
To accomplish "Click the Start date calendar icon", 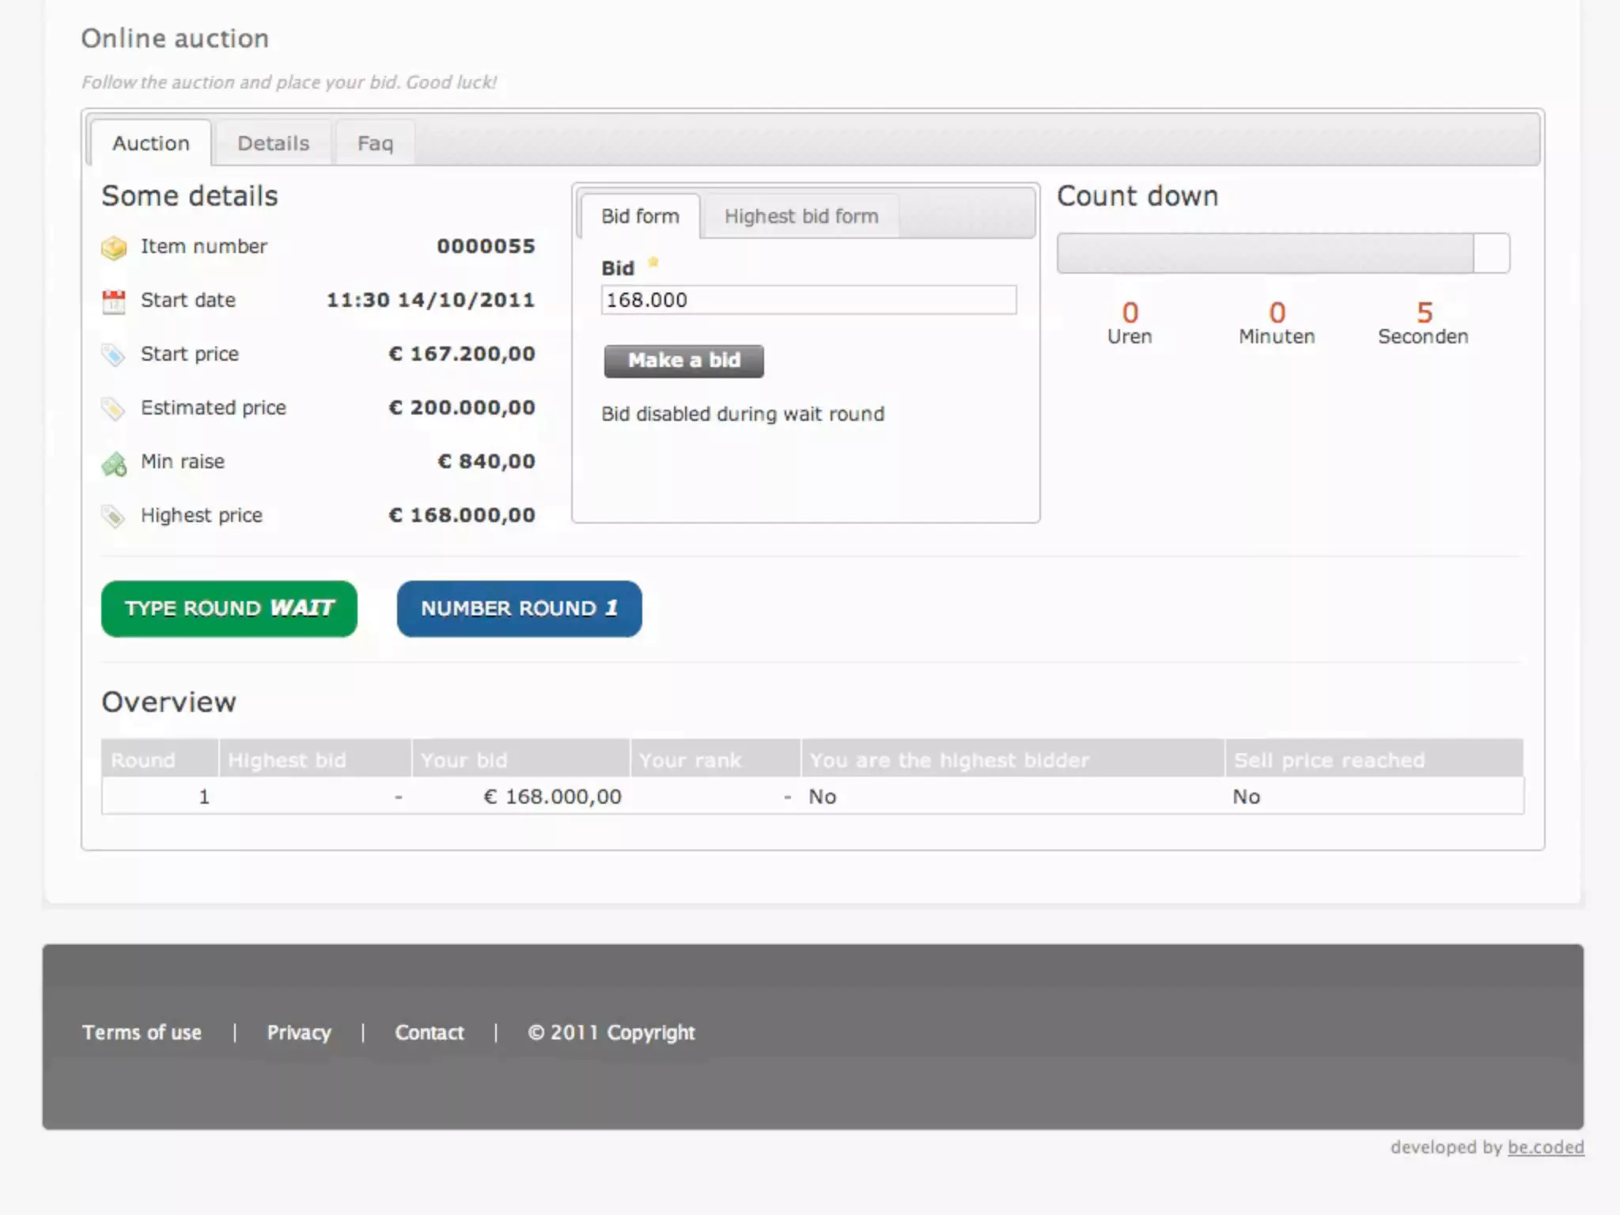I will pyautogui.click(x=114, y=301).
